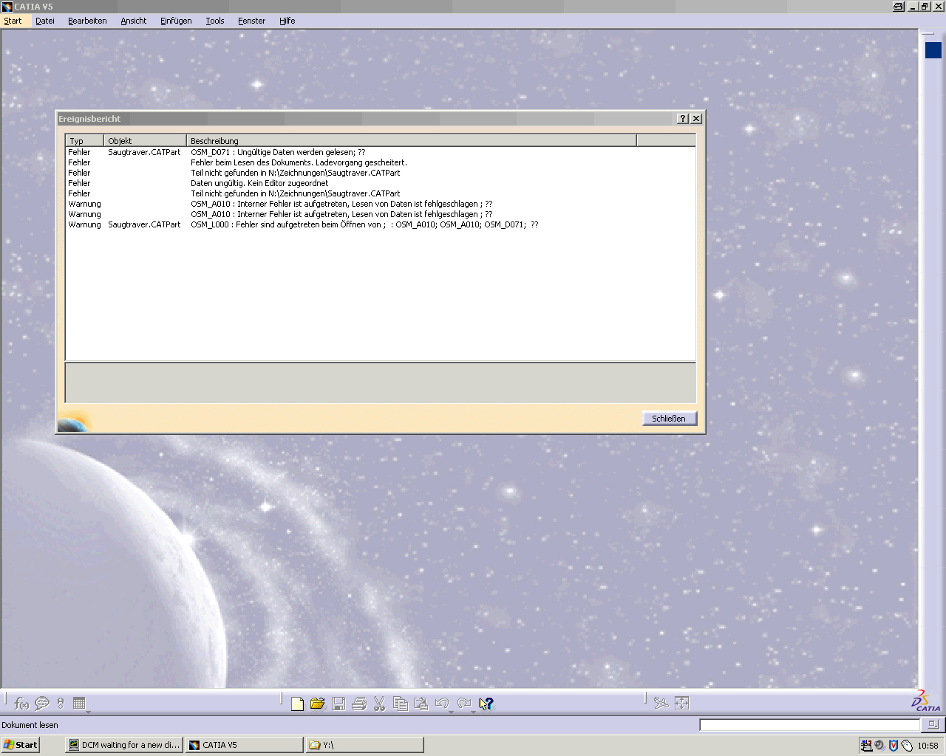
Task: Switch to the 'DCM waiting for a new cli...' taskbar item
Action: [x=124, y=745]
